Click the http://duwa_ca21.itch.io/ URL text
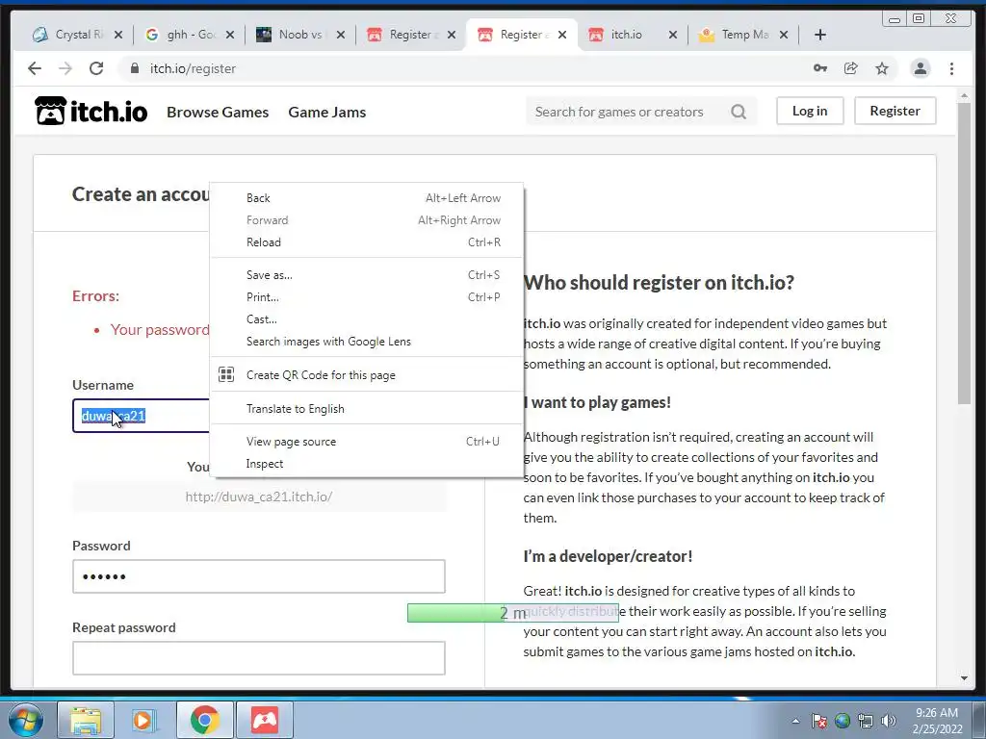986x739 pixels. pos(258,497)
